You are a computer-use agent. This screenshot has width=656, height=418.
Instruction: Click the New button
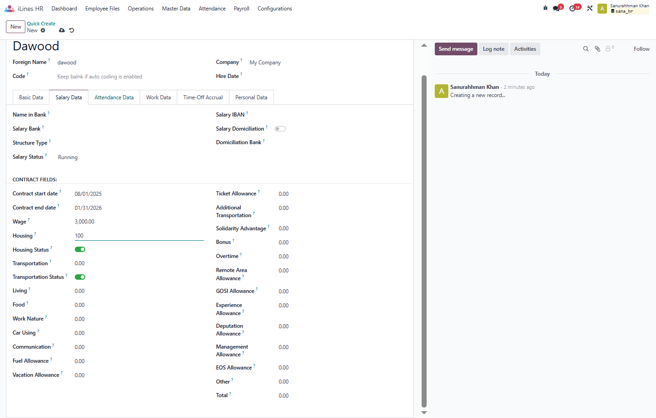click(16, 27)
